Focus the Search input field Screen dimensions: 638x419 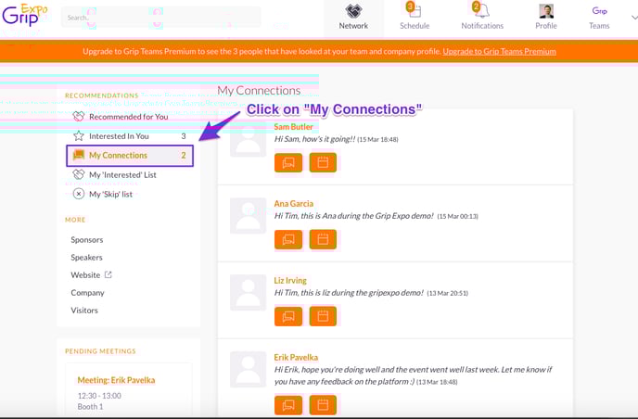click(160, 18)
